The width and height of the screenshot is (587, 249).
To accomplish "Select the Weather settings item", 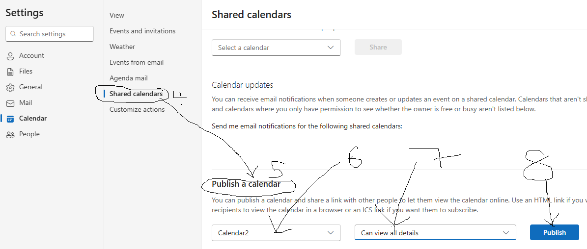I will point(122,47).
